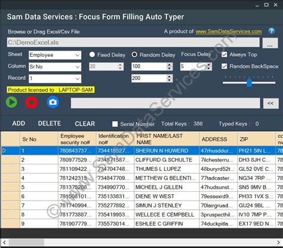Click the SN5 9MV B... zip cell

tap(256, 187)
